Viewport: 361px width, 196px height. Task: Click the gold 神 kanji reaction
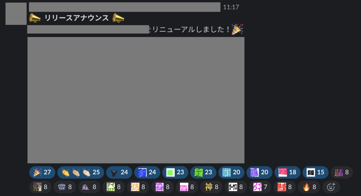[x=211, y=187]
